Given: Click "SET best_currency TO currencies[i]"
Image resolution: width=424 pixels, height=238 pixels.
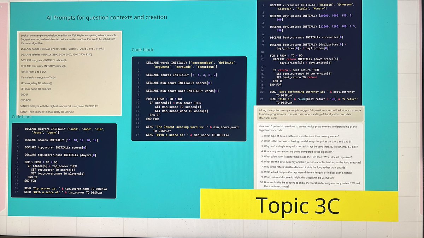Looking at the screenshot, I should tap(304, 74).
